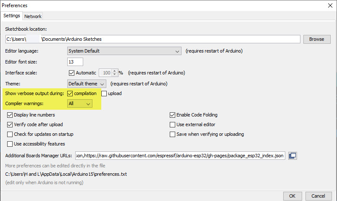
Task: Toggle verbose output during compilation
Action: pyautogui.click(x=70, y=93)
